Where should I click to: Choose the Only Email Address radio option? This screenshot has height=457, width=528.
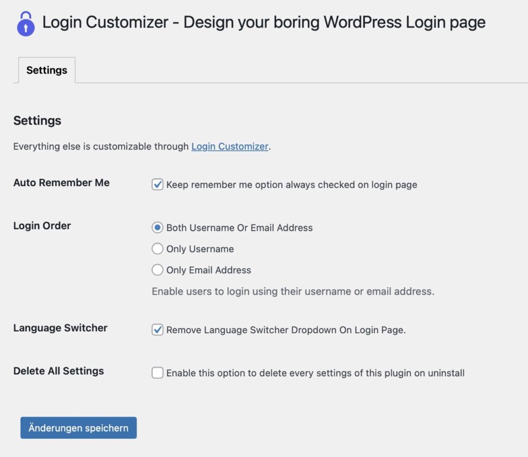coord(157,270)
